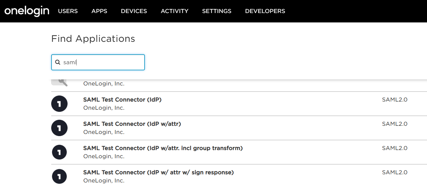Click SAML2.0 label in sign response row
Image resolution: width=427 pixels, height=187 pixels.
tap(395, 172)
